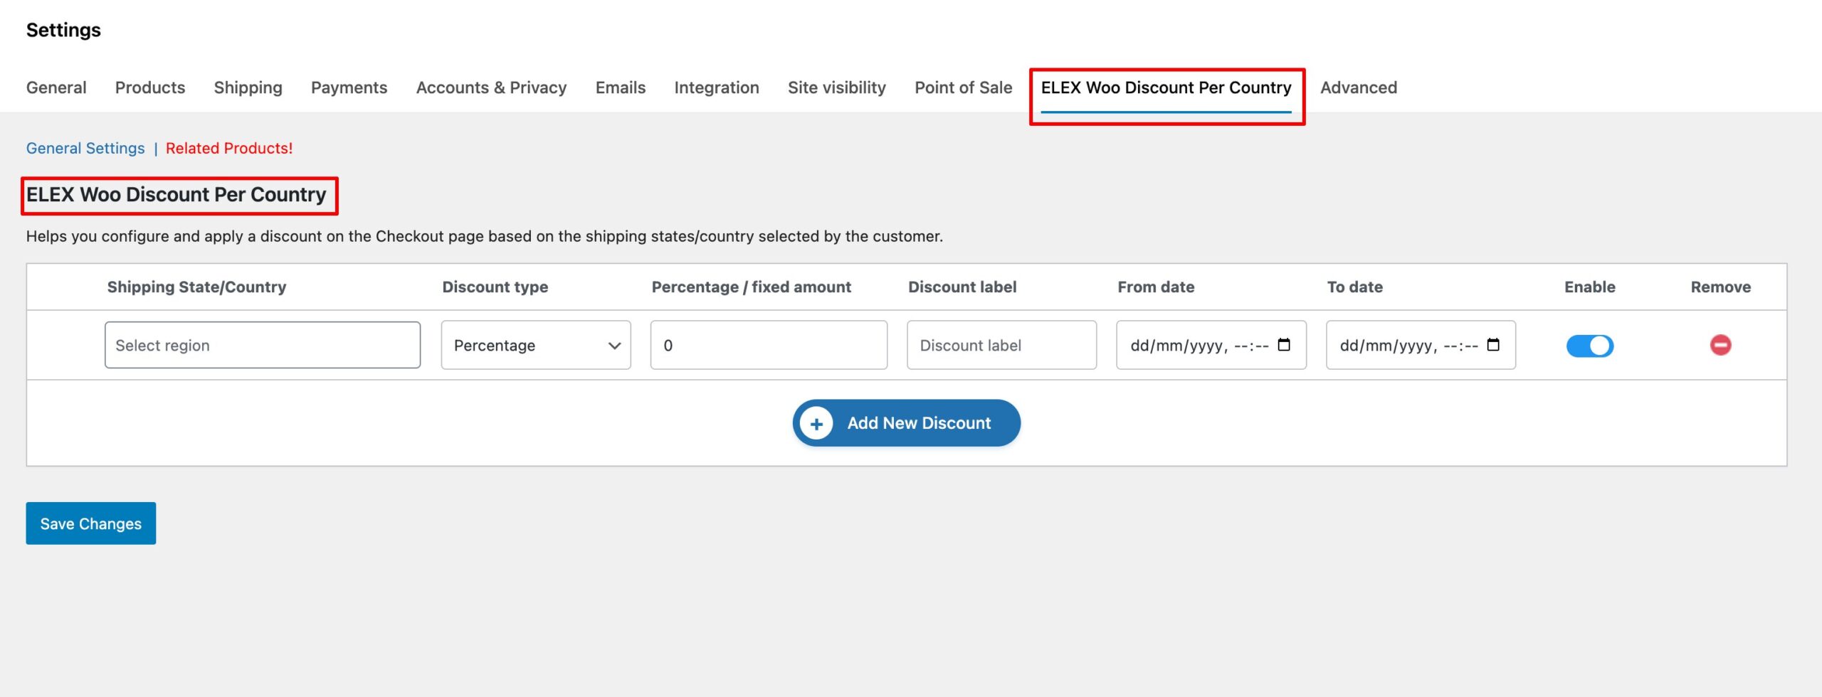Click the Enable column header
The width and height of the screenshot is (1822, 697).
[x=1589, y=287]
